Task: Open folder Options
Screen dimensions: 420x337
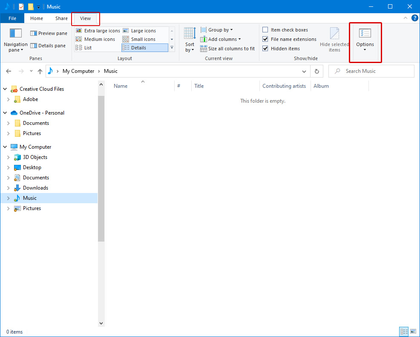Action: 365,40
